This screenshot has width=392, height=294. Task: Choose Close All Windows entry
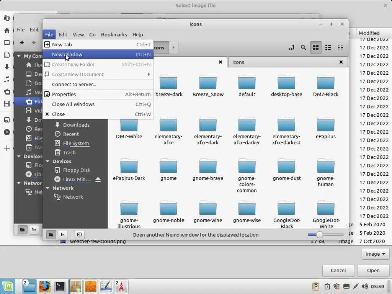[x=98, y=104]
